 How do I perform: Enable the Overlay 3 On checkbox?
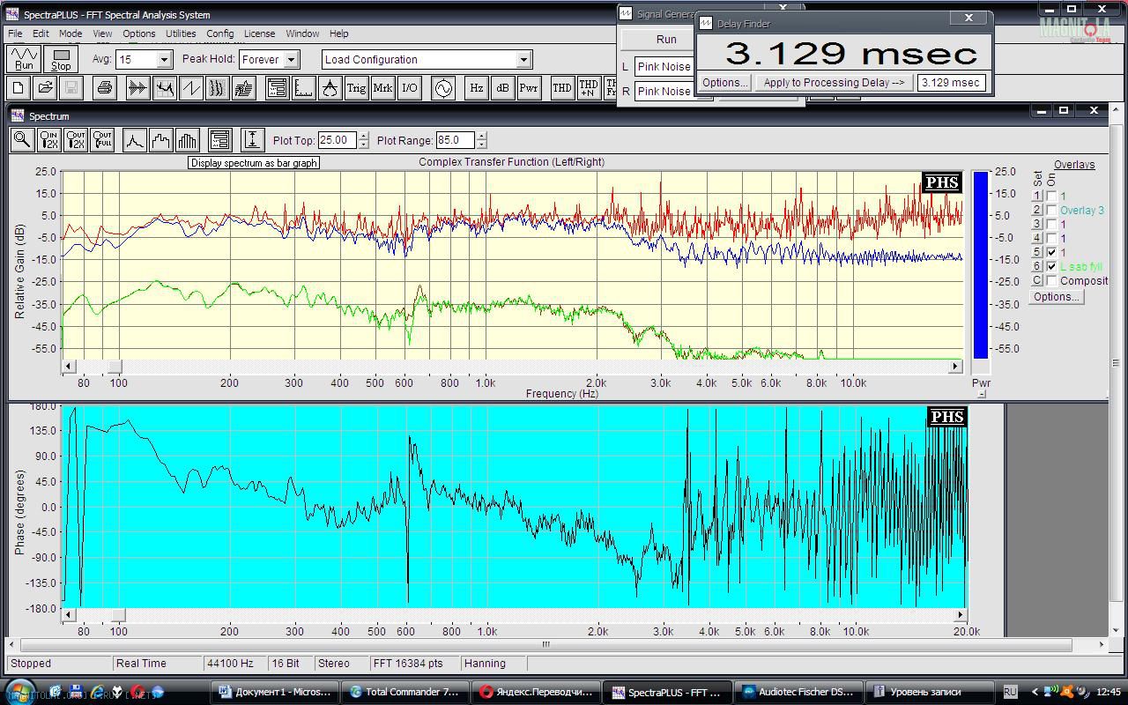(1051, 211)
